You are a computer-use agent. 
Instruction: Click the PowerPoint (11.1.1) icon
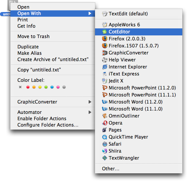point(105,95)
